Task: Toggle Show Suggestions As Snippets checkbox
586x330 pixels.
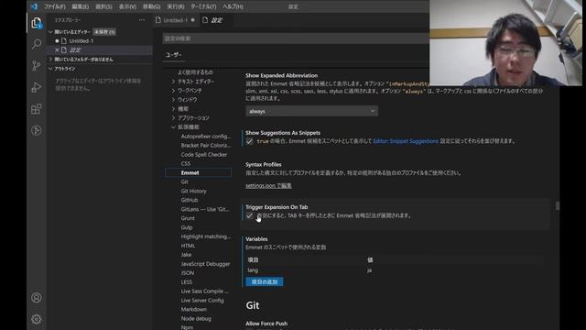Action: click(249, 141)
